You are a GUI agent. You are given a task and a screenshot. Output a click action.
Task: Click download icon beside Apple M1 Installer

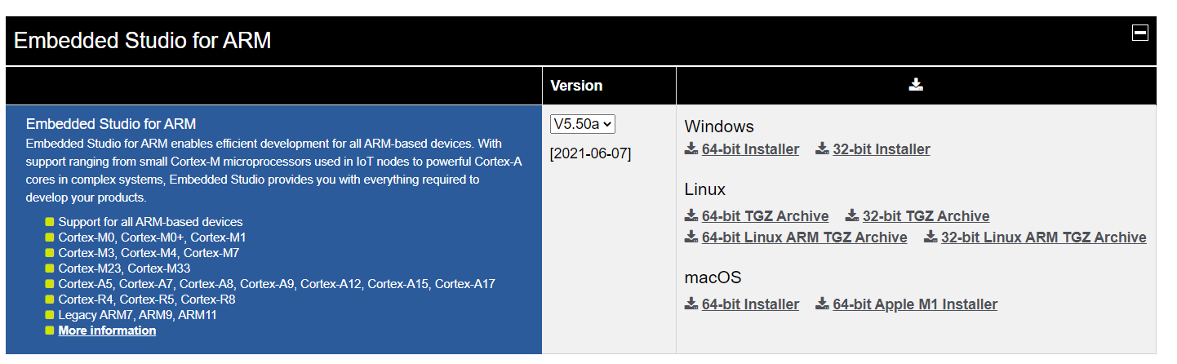823,304
